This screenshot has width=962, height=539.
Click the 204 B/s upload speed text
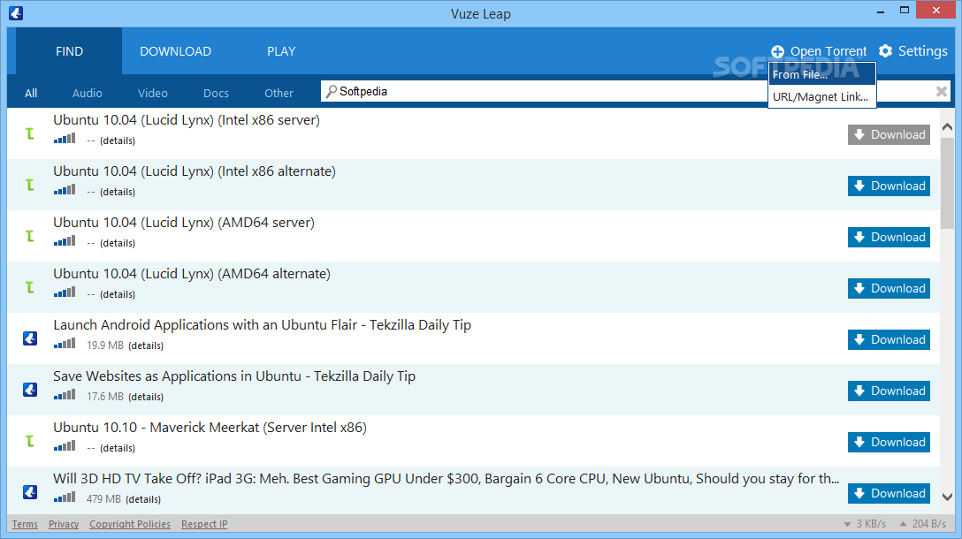coord(929,524)
